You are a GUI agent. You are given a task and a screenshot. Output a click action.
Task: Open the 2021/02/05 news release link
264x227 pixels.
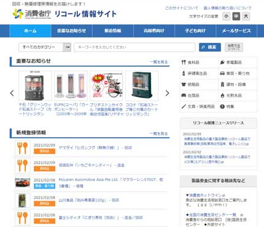pos(217,141)
